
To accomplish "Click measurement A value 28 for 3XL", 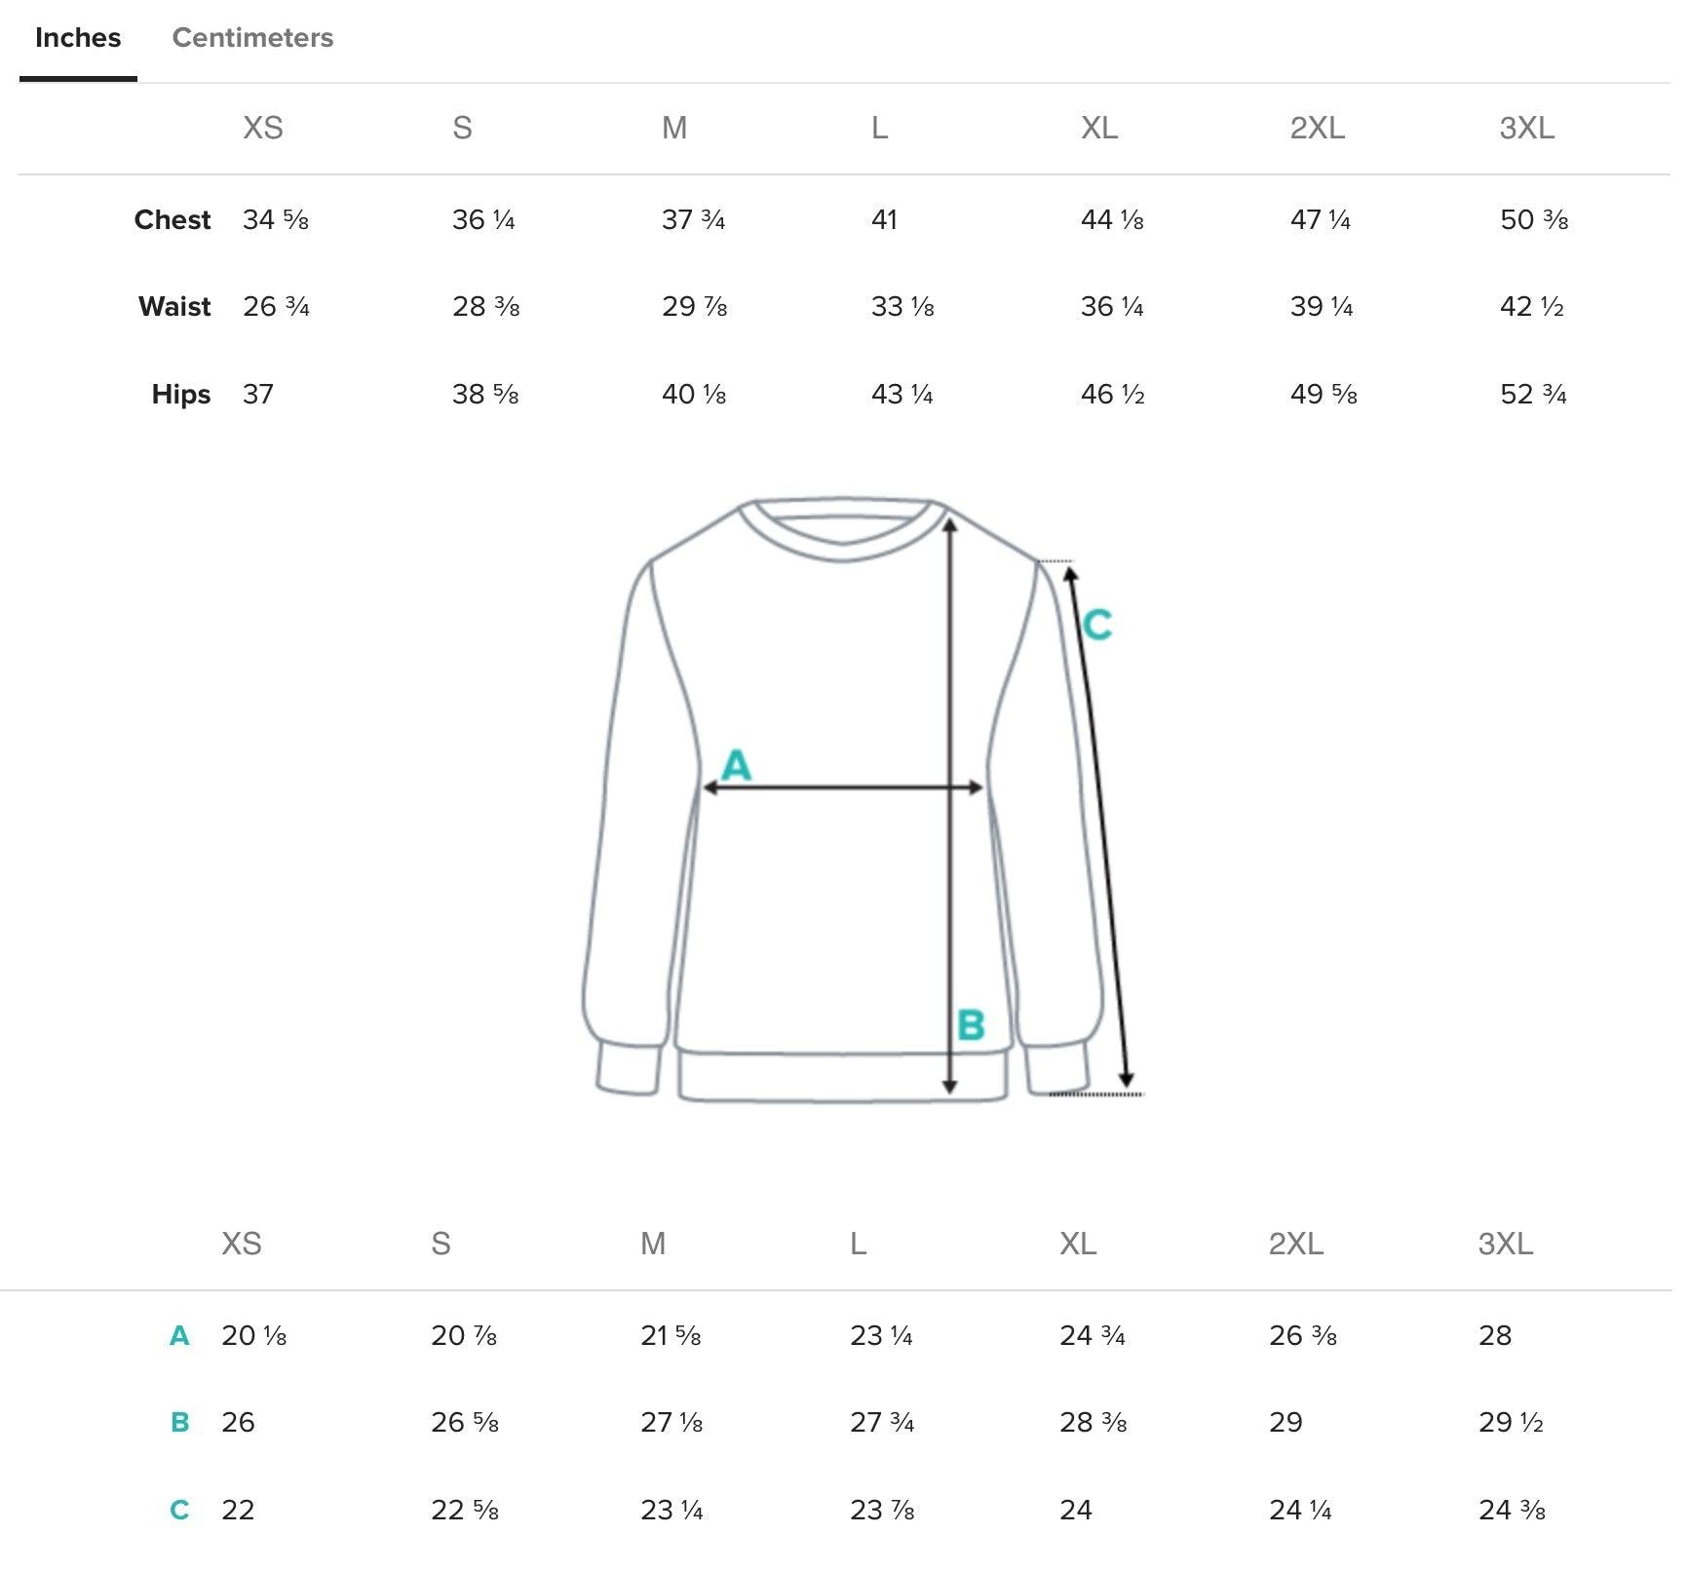I will click(1495, 1336).
